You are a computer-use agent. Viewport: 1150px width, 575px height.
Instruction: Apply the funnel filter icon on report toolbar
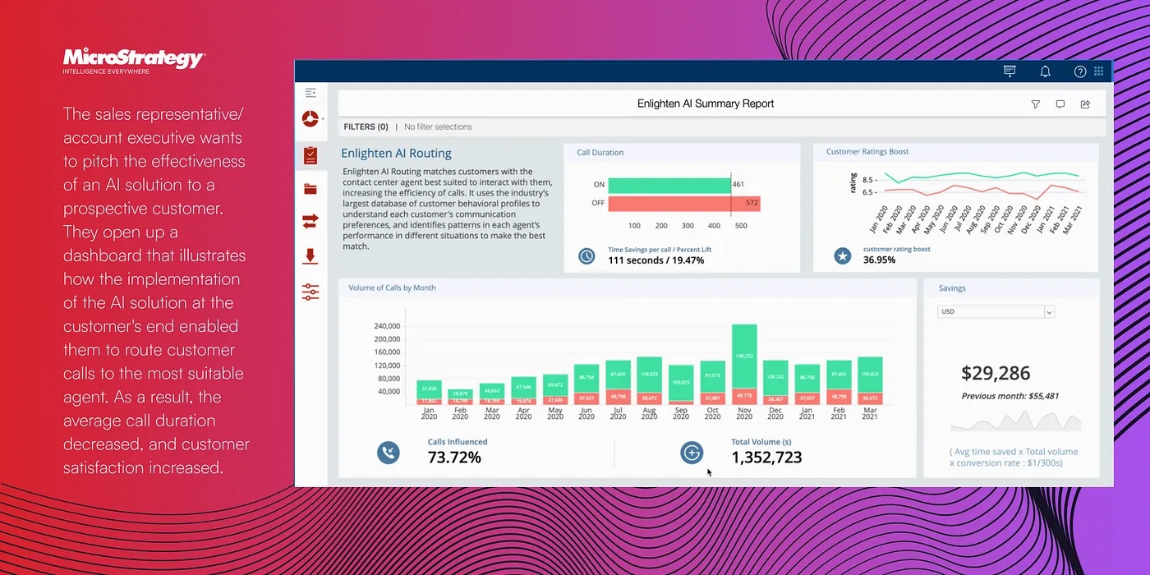pos(1035,103)
